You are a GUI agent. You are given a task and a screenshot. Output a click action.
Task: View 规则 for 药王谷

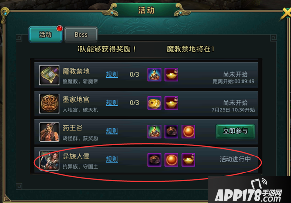112,131
